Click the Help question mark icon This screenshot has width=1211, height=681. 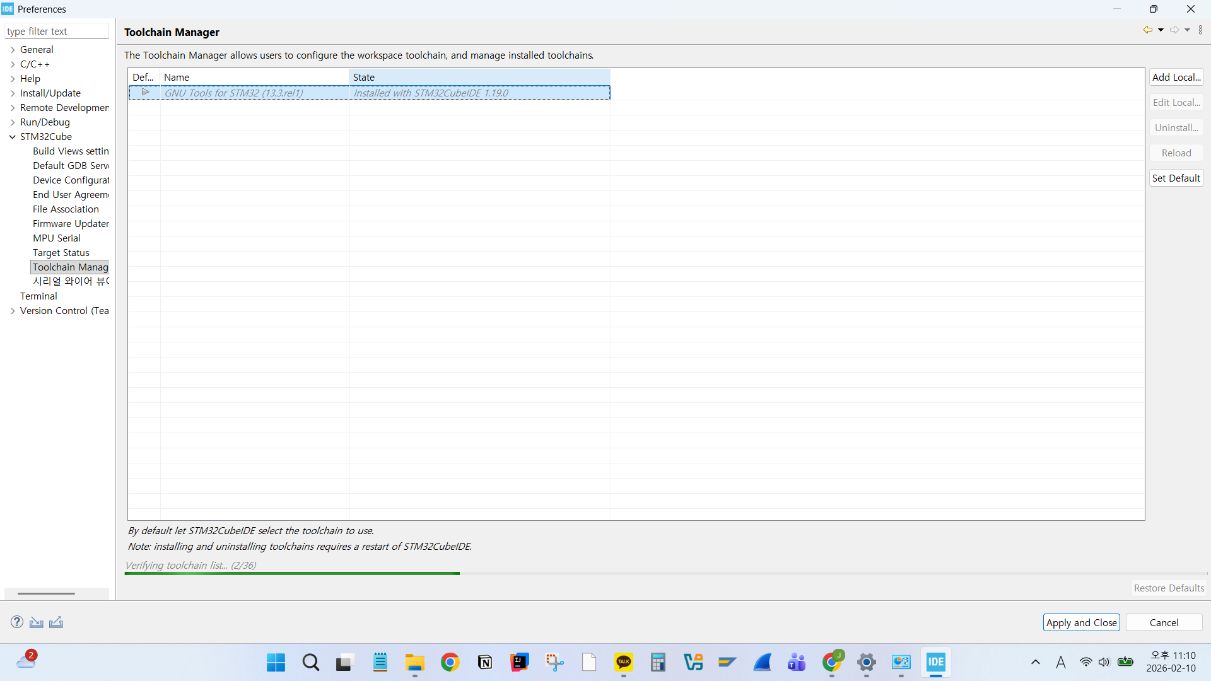click(x=17, y=622)
